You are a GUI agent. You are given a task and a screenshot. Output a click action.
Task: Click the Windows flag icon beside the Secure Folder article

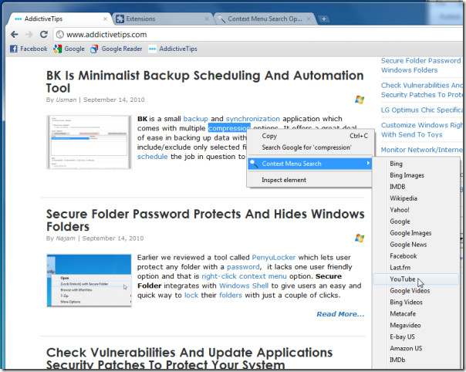pyautogui.click(x=360, y=238)
